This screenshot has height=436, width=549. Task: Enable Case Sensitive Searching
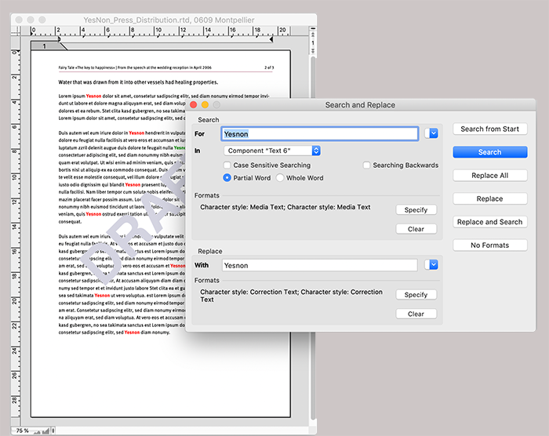(227, 165)
